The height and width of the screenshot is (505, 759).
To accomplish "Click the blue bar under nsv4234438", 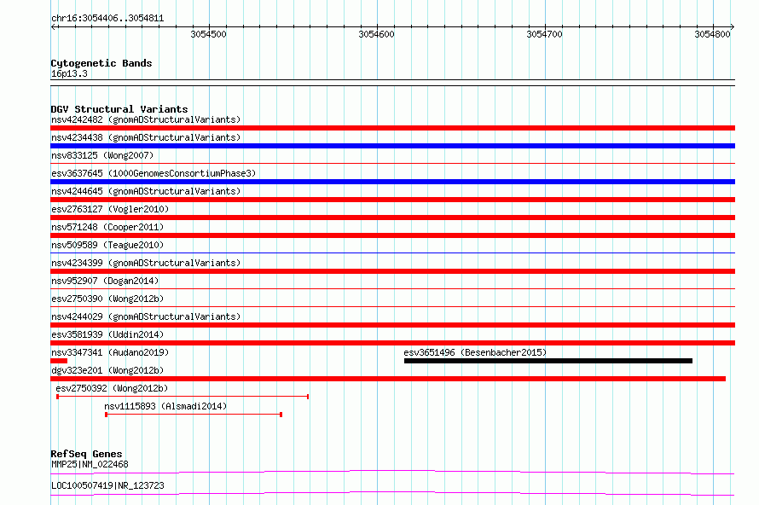I will pos(392,146).
